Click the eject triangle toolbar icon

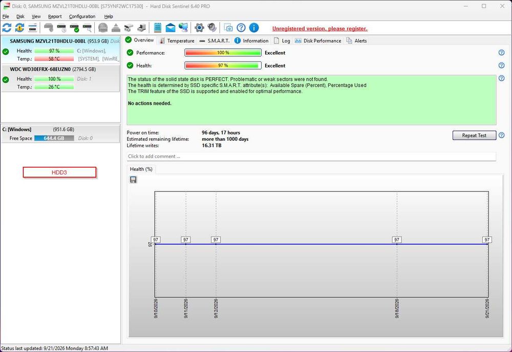pyautogui.click(x=116, y=28)
